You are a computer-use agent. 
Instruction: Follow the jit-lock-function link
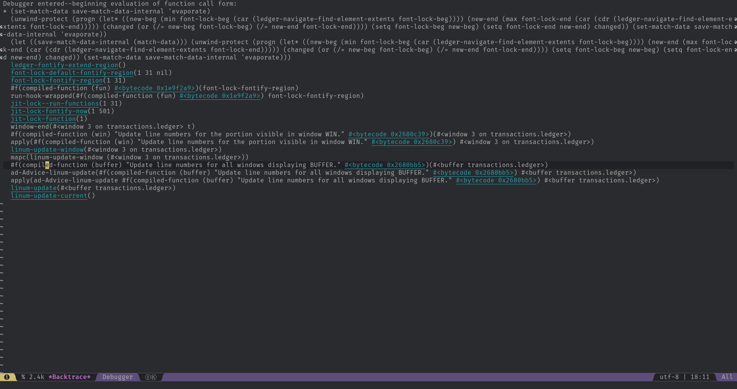tap(43, 119)
